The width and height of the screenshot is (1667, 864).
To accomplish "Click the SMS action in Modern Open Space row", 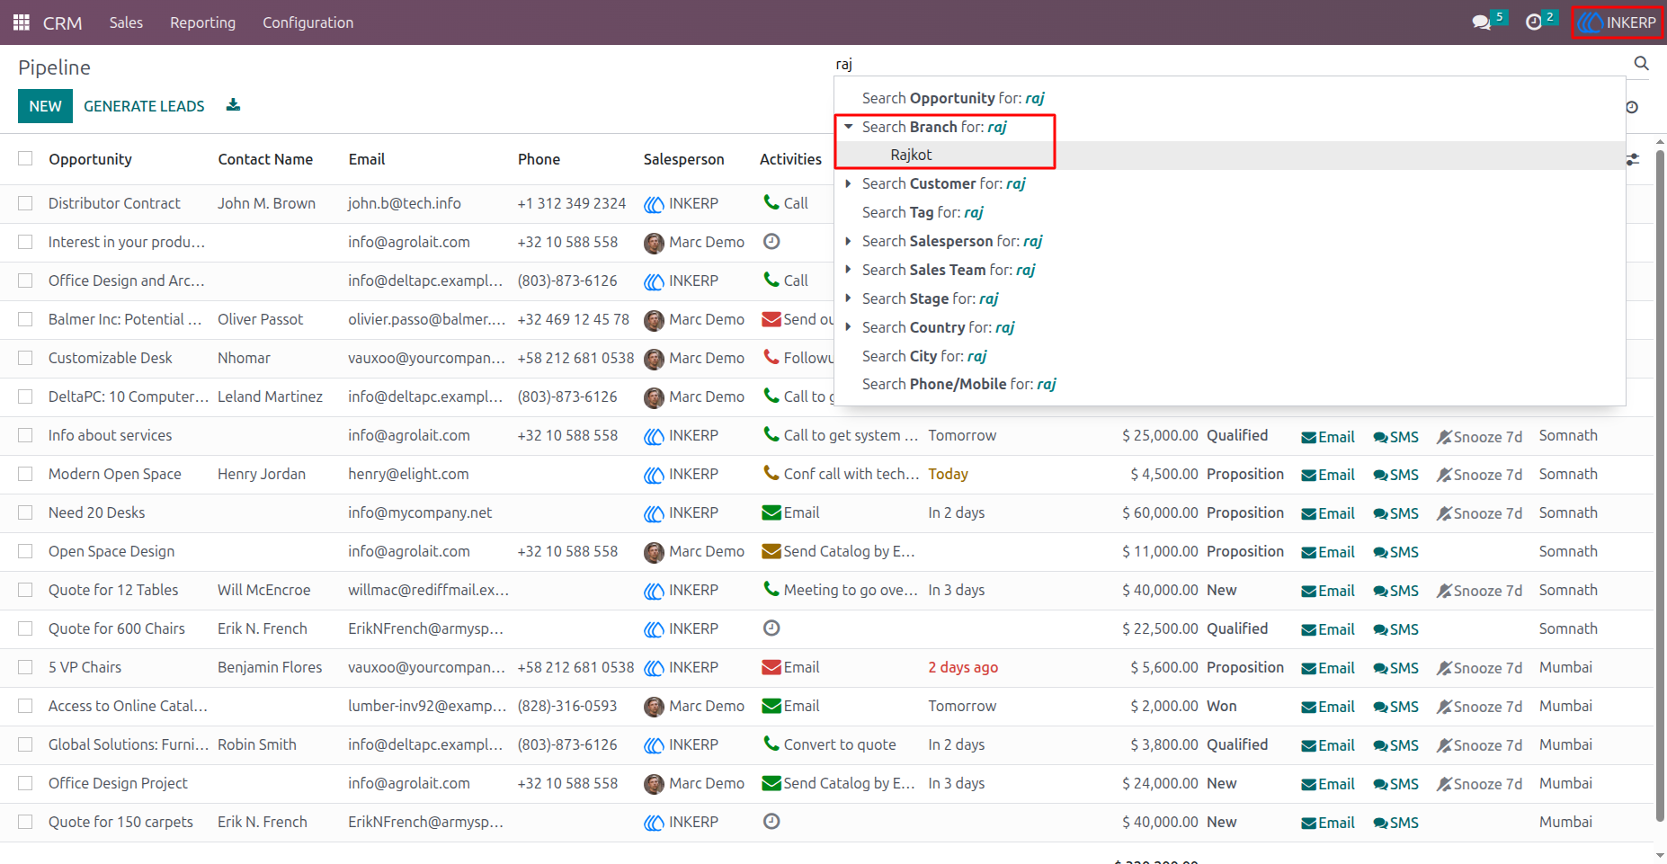I will [x=1395, y=476].
